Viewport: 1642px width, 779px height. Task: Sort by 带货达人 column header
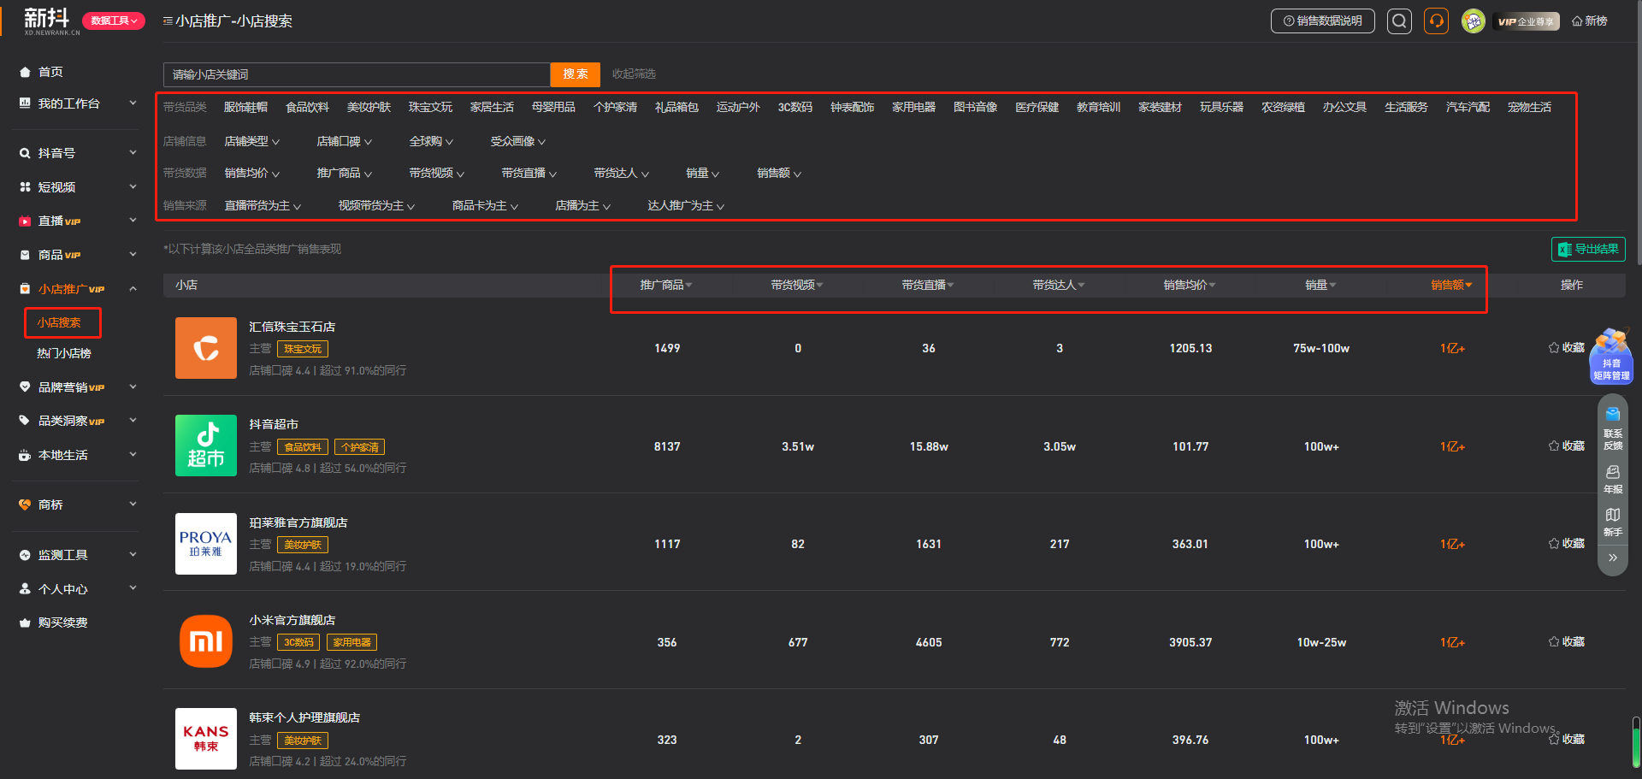pyautogui.click(x=1059, y=285)
